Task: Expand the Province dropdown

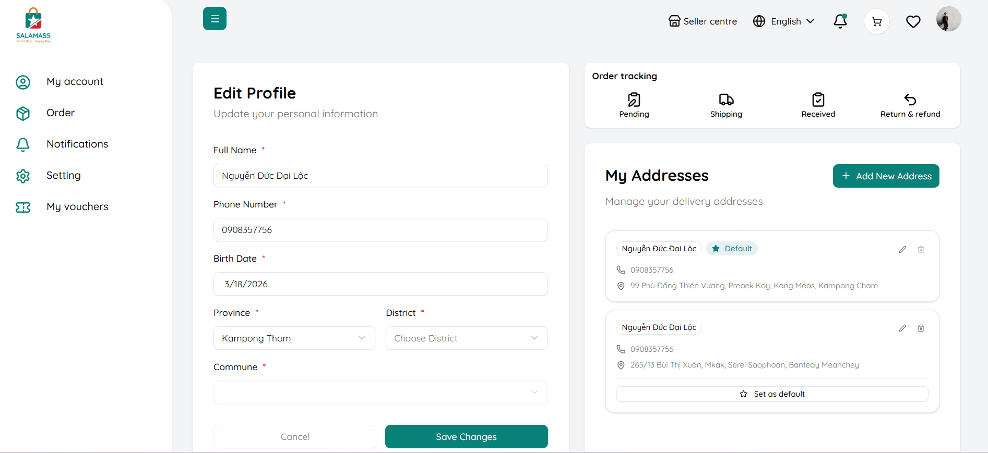Action: click(294, 338)
